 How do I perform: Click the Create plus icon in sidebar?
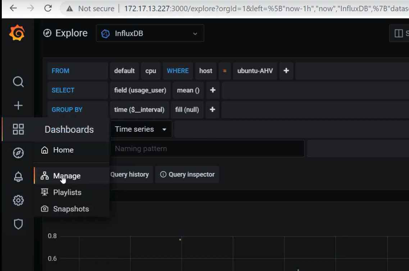[18, 106]
